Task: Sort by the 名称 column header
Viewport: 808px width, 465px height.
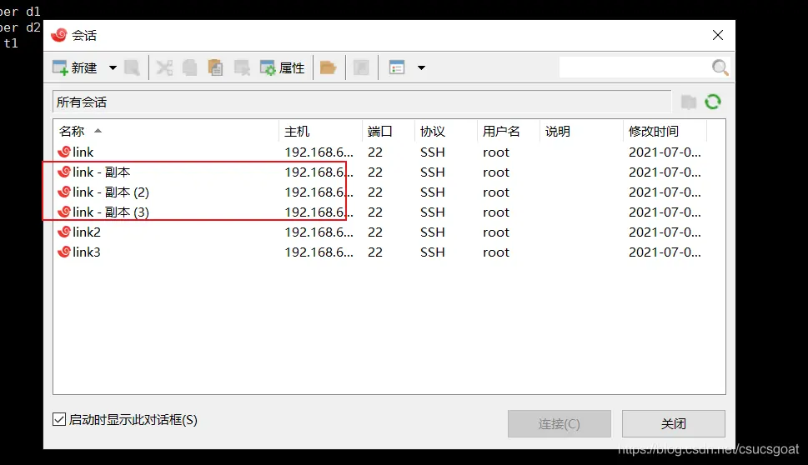Action: coord(165,132)
